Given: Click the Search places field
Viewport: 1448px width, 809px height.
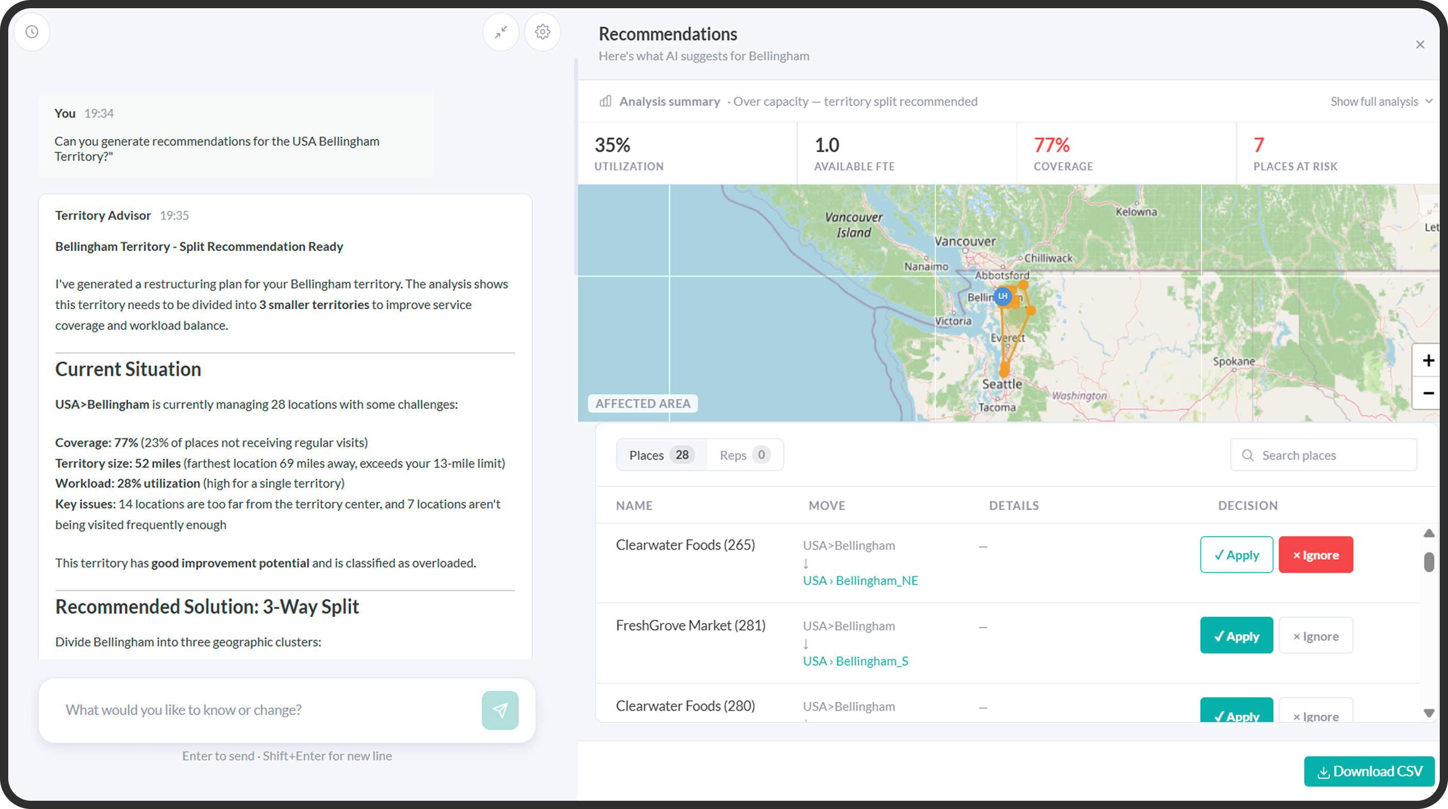Looking at the screenshot, I should click(x=1323, y=454).
